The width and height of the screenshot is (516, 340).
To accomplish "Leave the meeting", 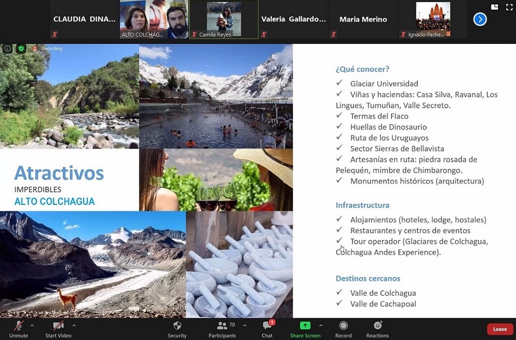I will point(499,329).
